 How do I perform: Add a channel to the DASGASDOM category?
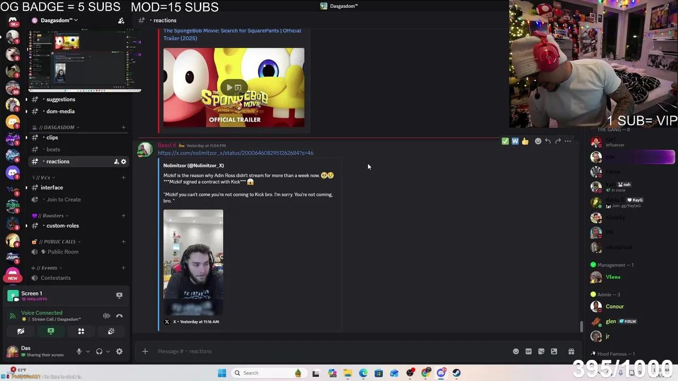coord(123,128)
